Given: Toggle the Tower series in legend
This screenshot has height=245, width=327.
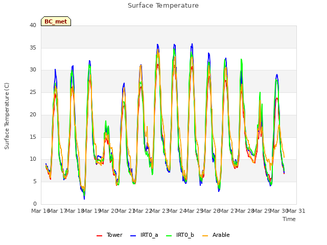Looking at the screenshot, I should tap(109, 235).
